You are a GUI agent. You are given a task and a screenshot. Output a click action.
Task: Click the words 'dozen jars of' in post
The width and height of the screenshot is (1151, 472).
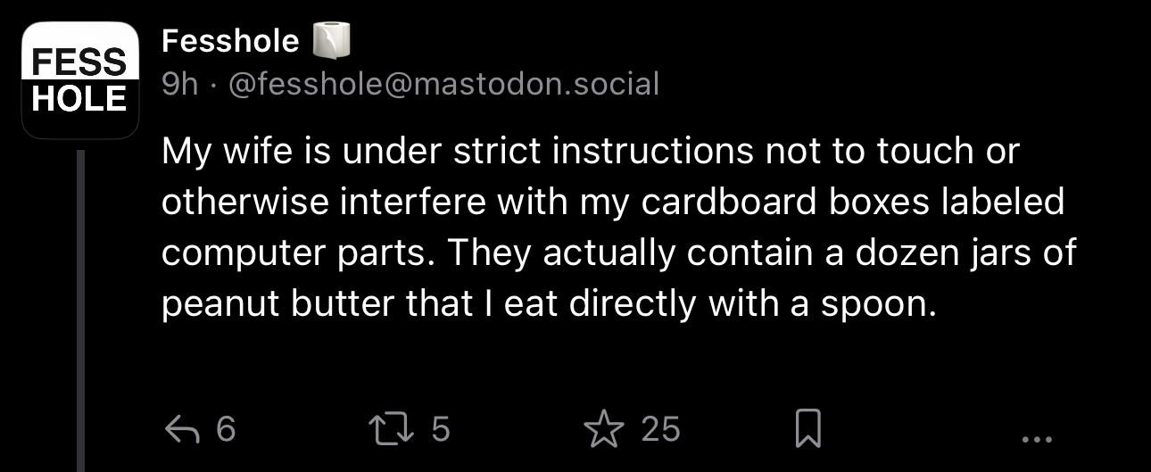pyautogui.click(x=964, y=253)
